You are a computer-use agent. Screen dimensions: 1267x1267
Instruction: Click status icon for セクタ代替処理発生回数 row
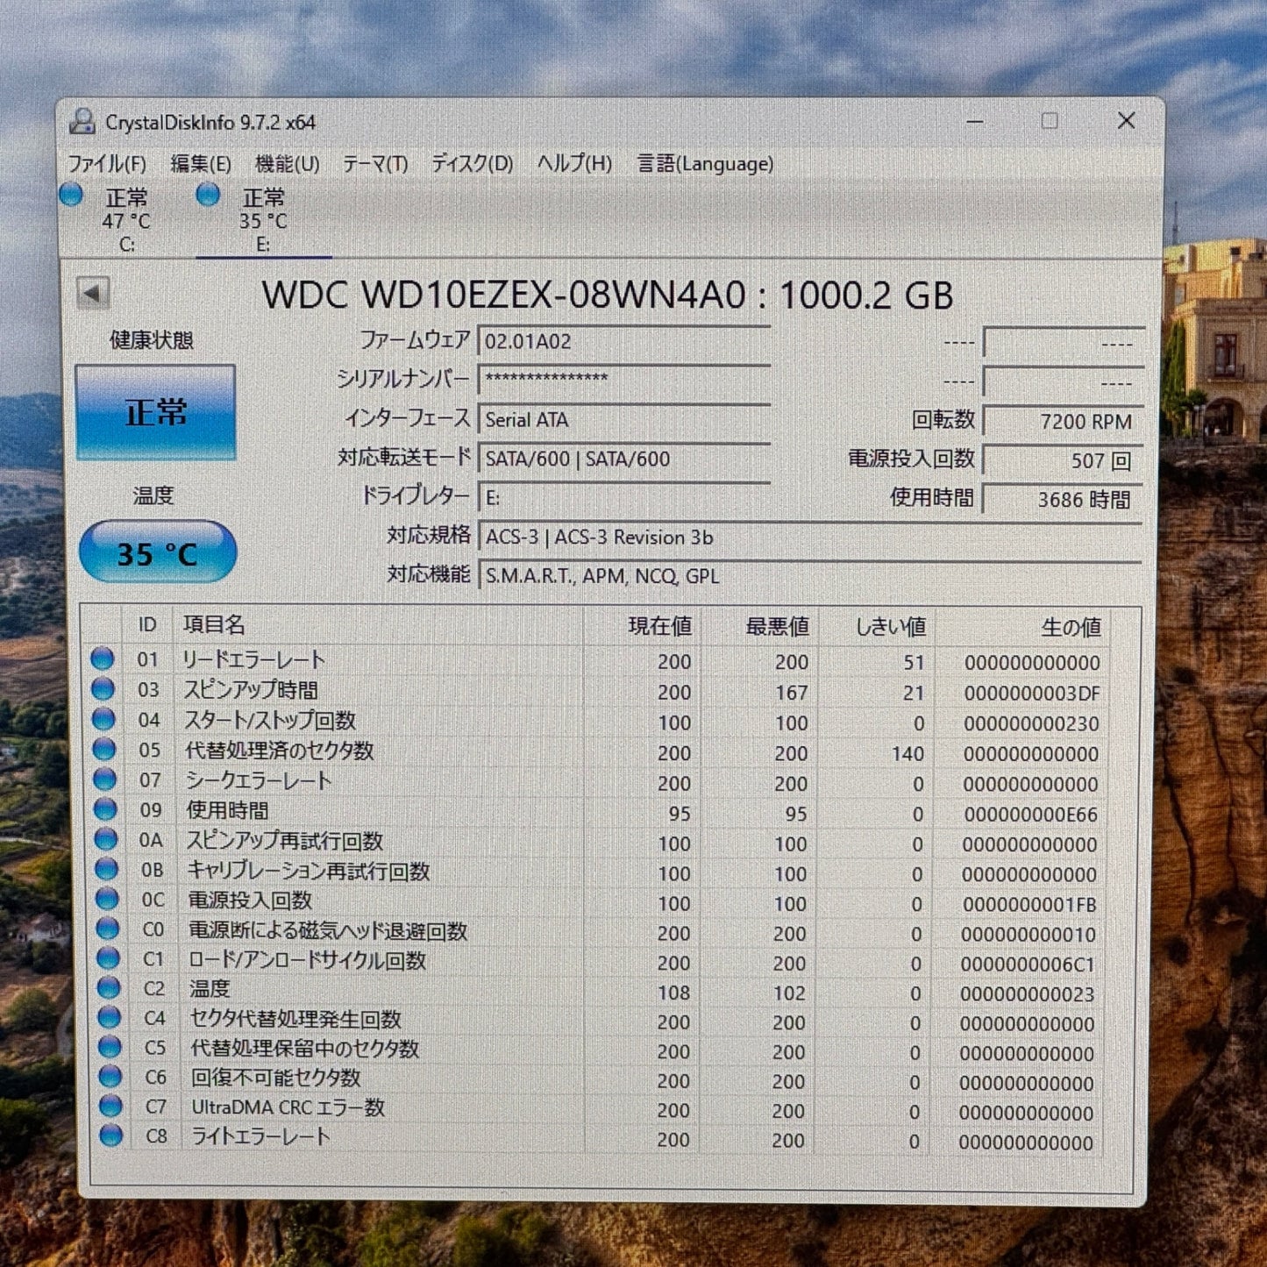tap(109, 1017)
